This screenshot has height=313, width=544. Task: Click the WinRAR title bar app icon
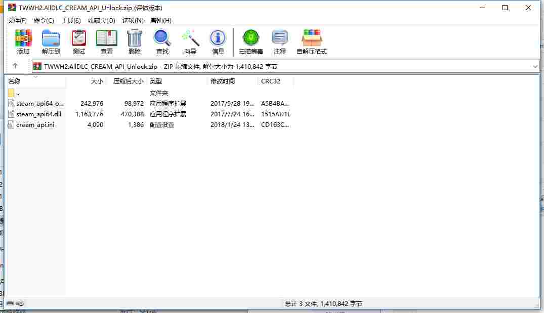pos(12,7)
